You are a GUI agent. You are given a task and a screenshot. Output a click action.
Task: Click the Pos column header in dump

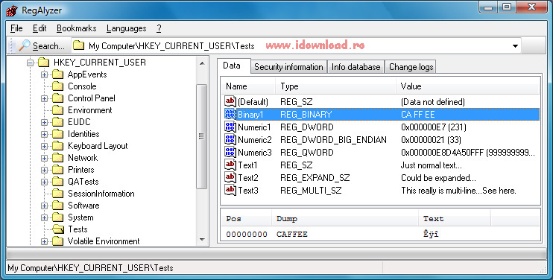247,219
